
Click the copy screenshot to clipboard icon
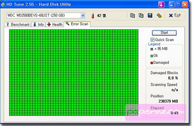pos(141,15)
